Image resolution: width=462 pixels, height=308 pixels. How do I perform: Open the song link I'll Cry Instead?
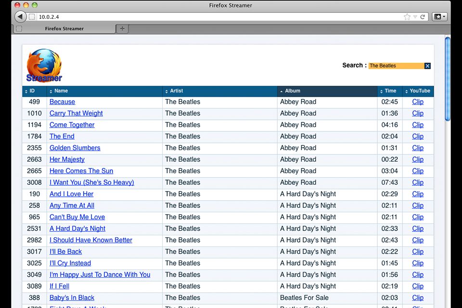coord(70,263)
